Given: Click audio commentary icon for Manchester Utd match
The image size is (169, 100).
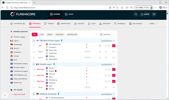Looking at the screenshot, I should [x=100, y=46].
